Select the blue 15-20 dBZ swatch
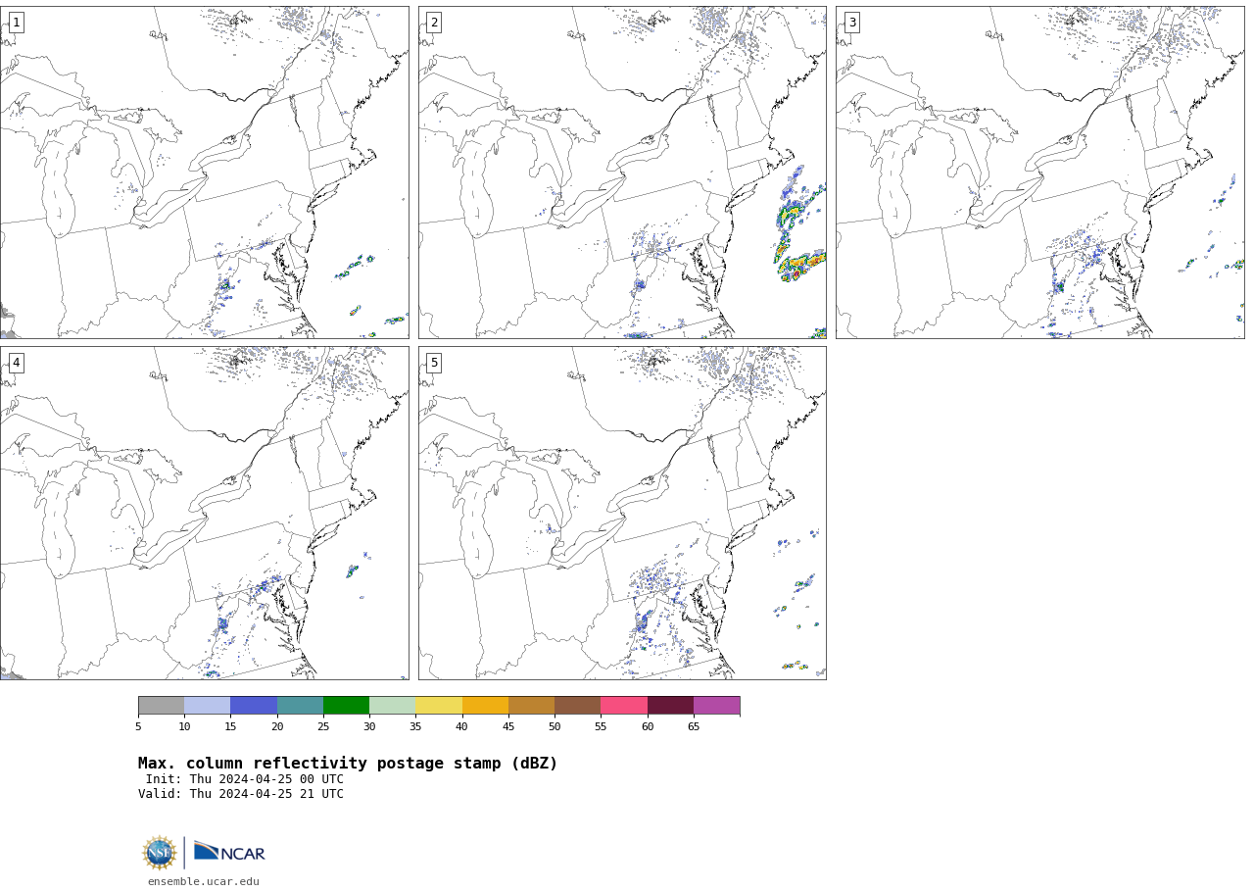This screenshot has height=892, width=1254. click(254, 706)
